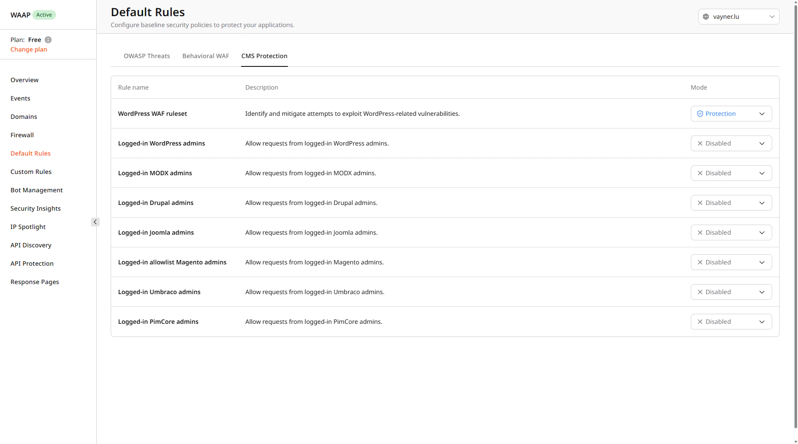Image resolution: width=798 pixels, height=444 pixels.
Task: Click the globe icon next to vayner.lu
Action: click(706, 17)
